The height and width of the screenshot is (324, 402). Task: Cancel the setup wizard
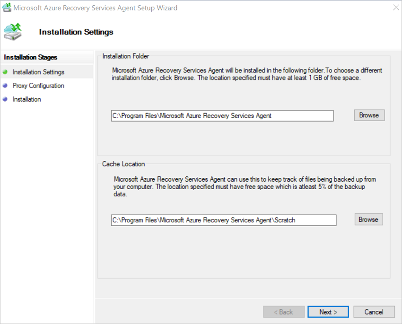[374, 312]
